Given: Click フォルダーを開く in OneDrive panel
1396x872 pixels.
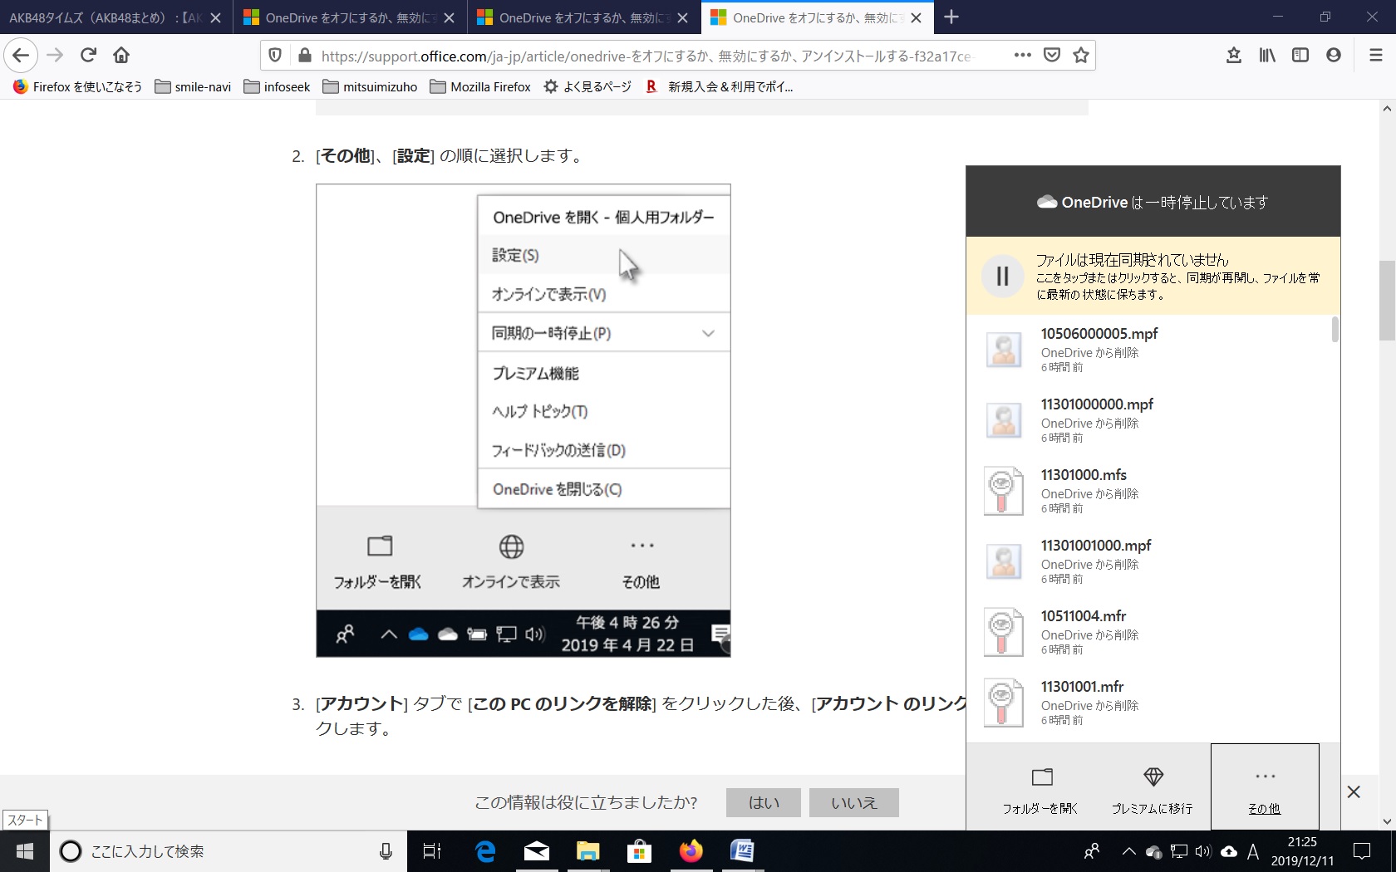Looking at the screenshot, I should [1040, 789].
